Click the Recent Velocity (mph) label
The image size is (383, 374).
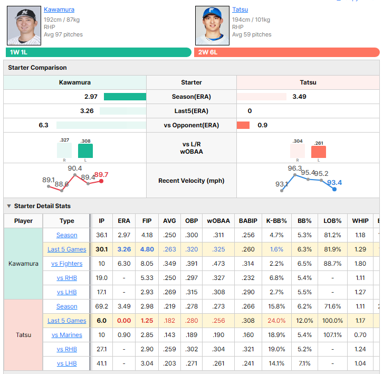coord(191,181)
